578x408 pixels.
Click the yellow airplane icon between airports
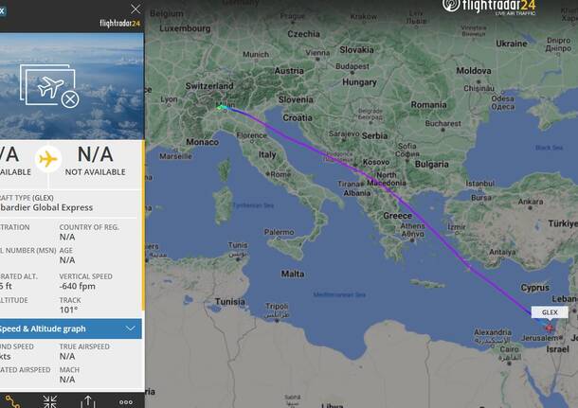point(47,159)
